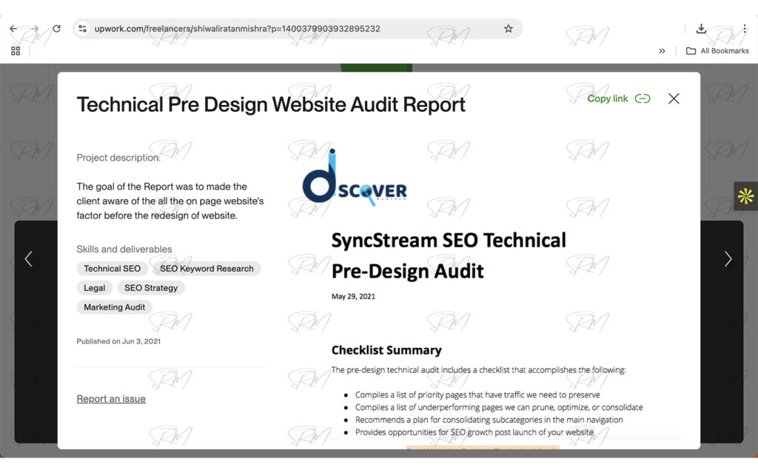Click Technical Pre Design Website Audit Report title

click(x=271, y=104)
